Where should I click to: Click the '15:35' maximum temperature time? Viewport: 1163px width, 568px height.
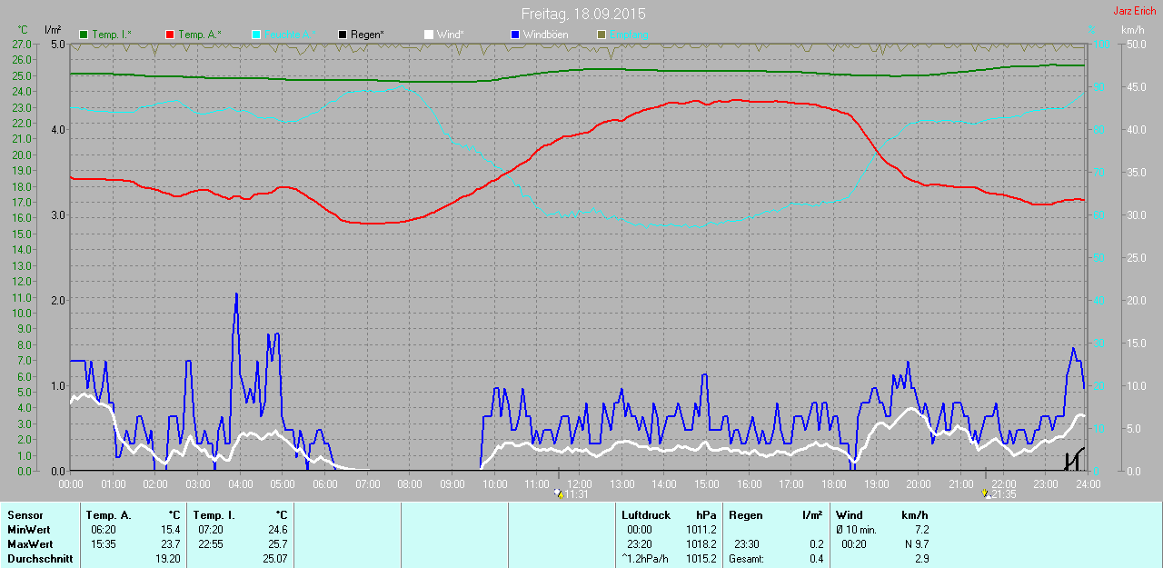tap(103, 544)
